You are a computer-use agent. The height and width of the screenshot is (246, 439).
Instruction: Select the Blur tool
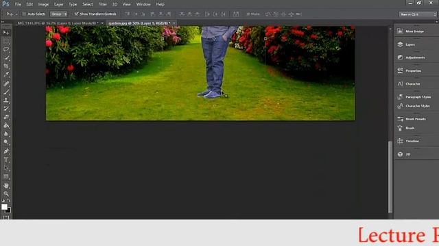(6, 134)
